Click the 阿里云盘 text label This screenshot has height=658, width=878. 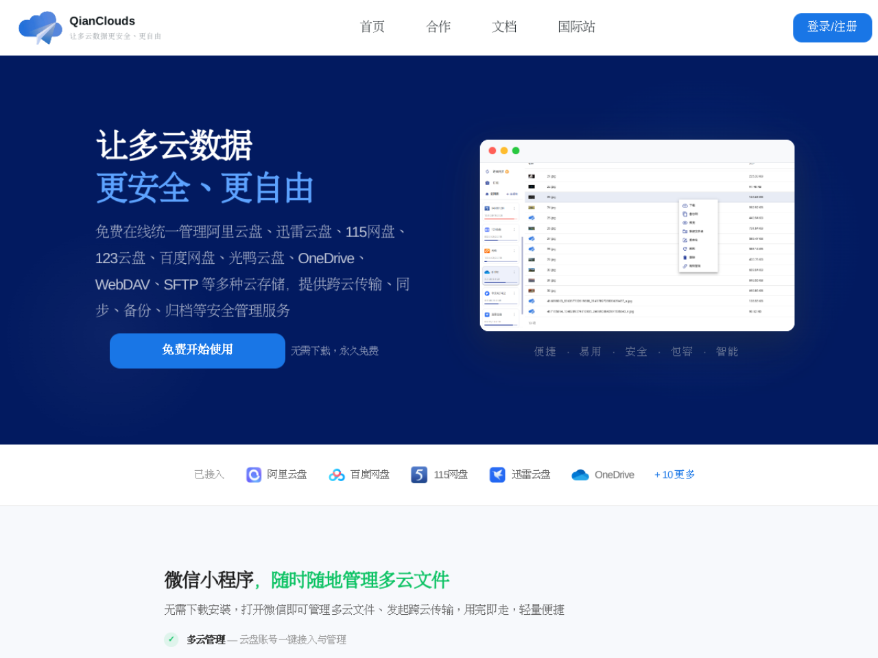287,474
